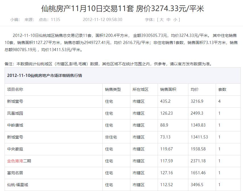Select the 销售面积 column header
The height and width of the screenshot is (191, 243).
click(168, 89)
